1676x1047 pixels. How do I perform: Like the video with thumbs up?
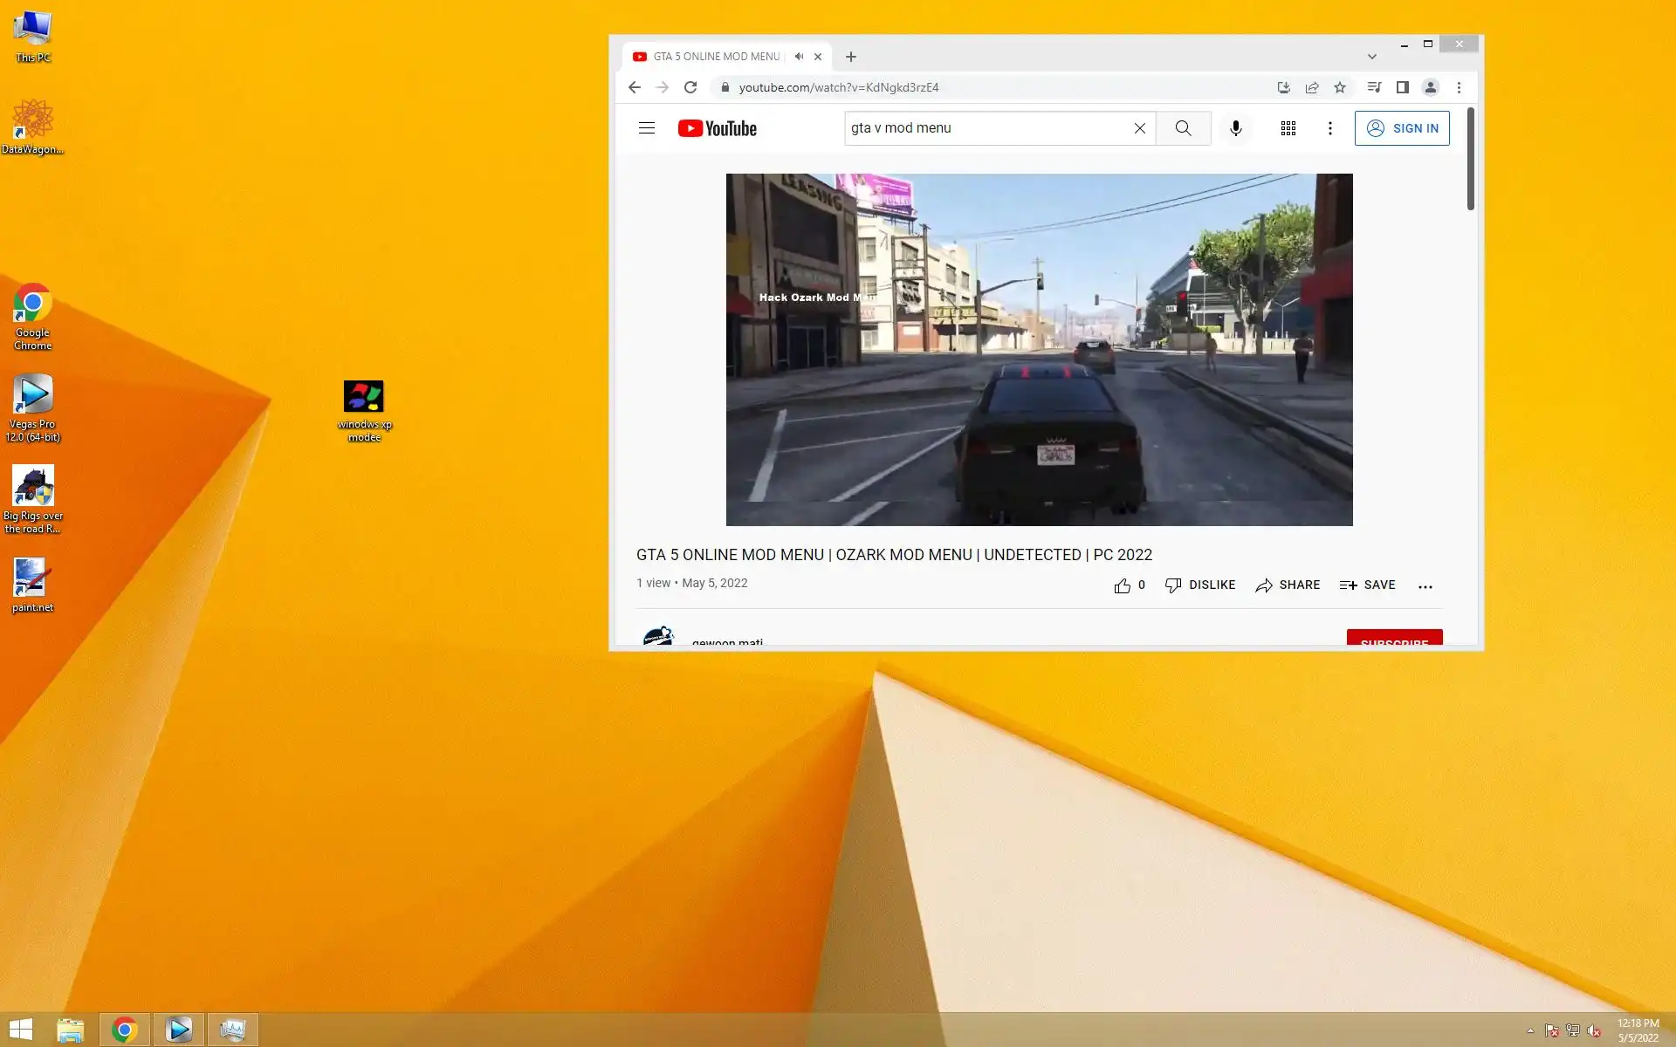pyautogui.click(x=1123, y=585)
